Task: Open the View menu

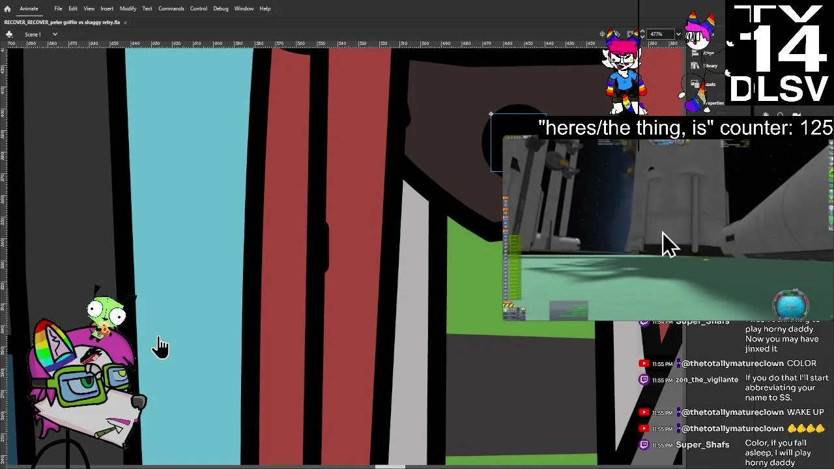Action: [89, 8]
